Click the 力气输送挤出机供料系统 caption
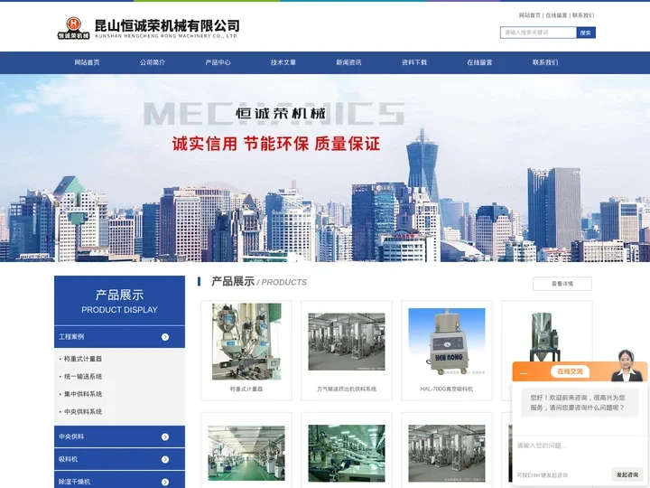Screen dimensions: 650x488 (347, 389)
